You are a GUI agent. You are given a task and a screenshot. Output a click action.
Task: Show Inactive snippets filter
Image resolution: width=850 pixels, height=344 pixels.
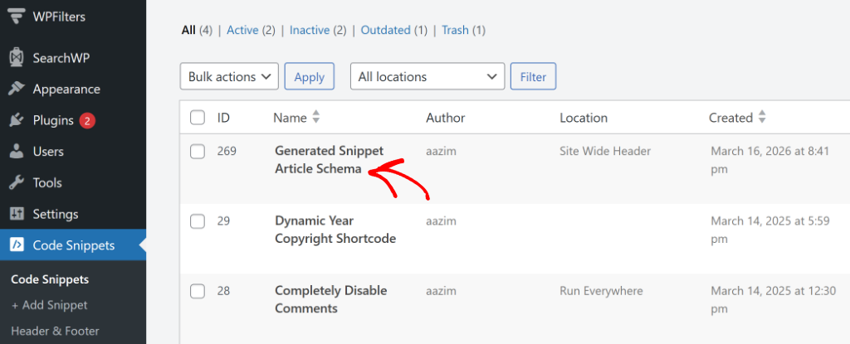[x=310, y=31]
